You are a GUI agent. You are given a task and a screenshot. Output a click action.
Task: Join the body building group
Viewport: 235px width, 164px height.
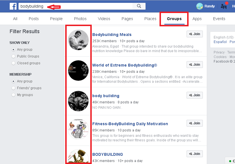[x=195, y=95]
